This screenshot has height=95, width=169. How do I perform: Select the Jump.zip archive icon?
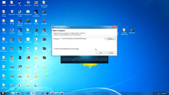pyautogui.click(x=44, y=12)
